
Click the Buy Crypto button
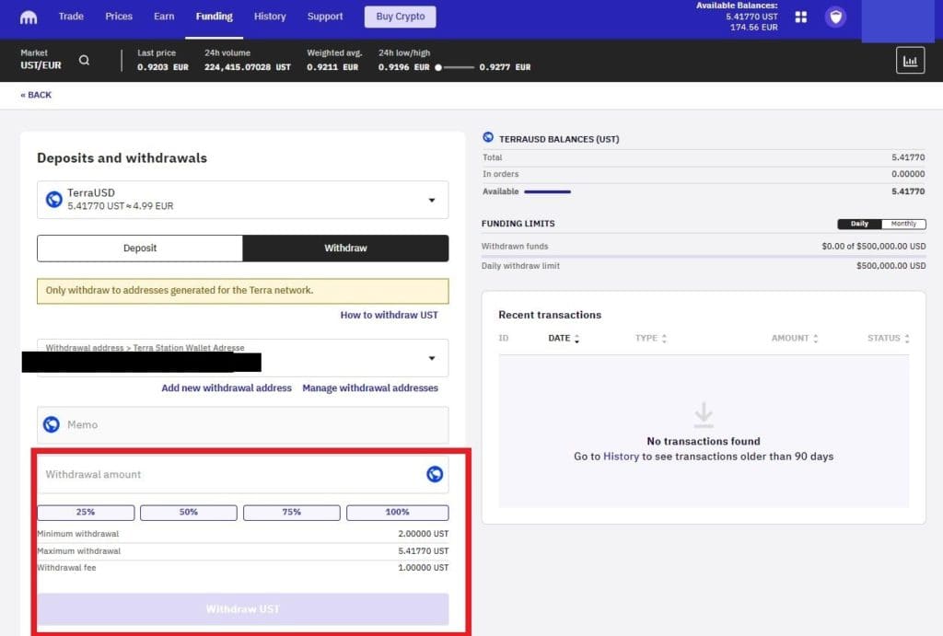[400, 17]
